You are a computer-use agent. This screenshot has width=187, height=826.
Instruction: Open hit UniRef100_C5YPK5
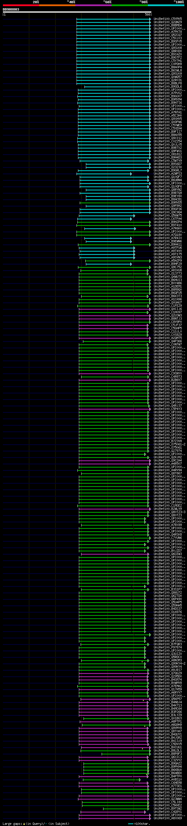(x=168, y=19)
